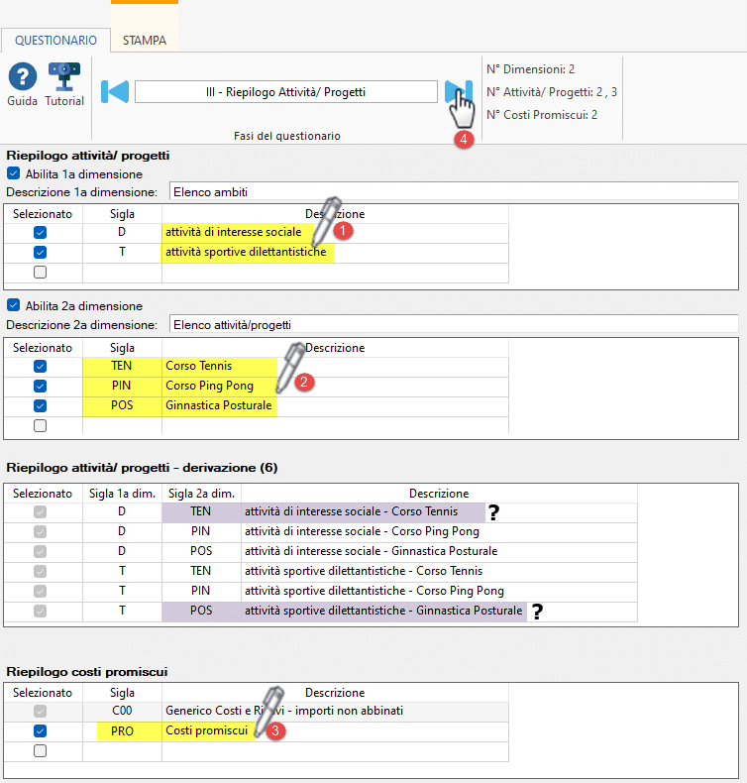Check the empty row under POS
747x783 pixels.
tap(40, 425)
